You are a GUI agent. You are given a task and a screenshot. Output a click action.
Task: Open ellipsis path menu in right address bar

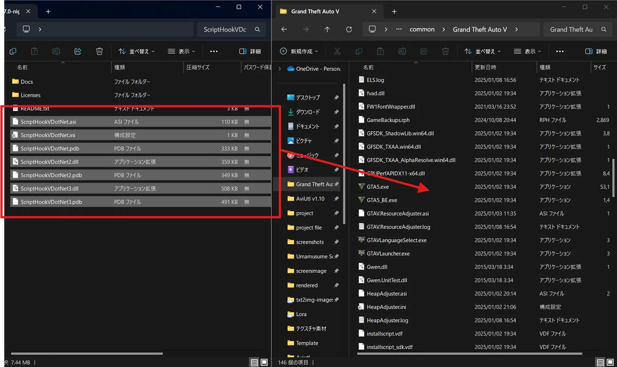coord(398,29)
